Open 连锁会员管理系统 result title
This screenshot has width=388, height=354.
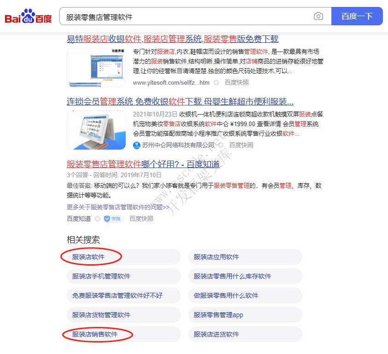(180, 101)
